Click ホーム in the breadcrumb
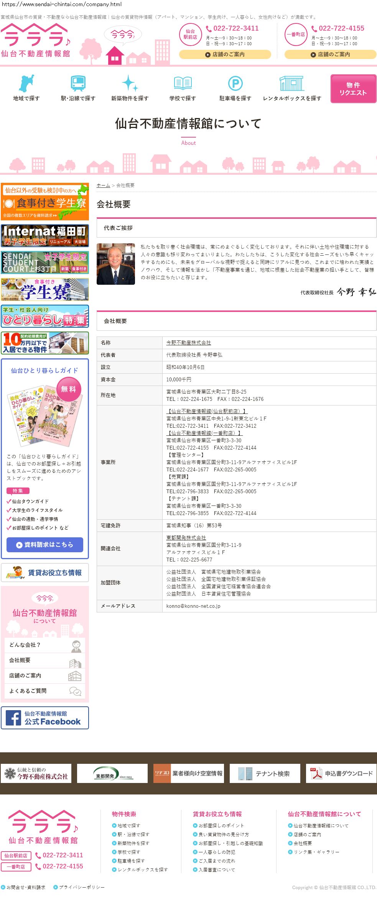 coord(103,185)
